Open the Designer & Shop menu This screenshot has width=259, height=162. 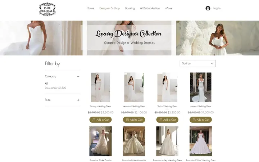109,8
